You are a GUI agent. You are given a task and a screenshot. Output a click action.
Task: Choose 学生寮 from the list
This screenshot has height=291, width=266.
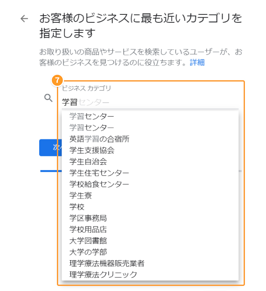click(x=150, y=196)
